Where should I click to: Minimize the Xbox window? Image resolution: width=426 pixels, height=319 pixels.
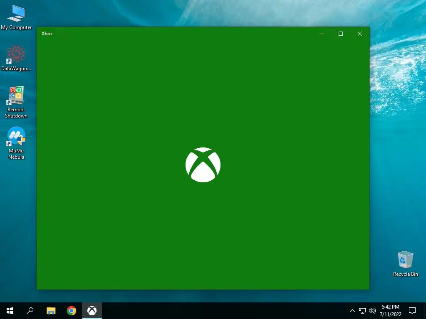click(322, 34)
